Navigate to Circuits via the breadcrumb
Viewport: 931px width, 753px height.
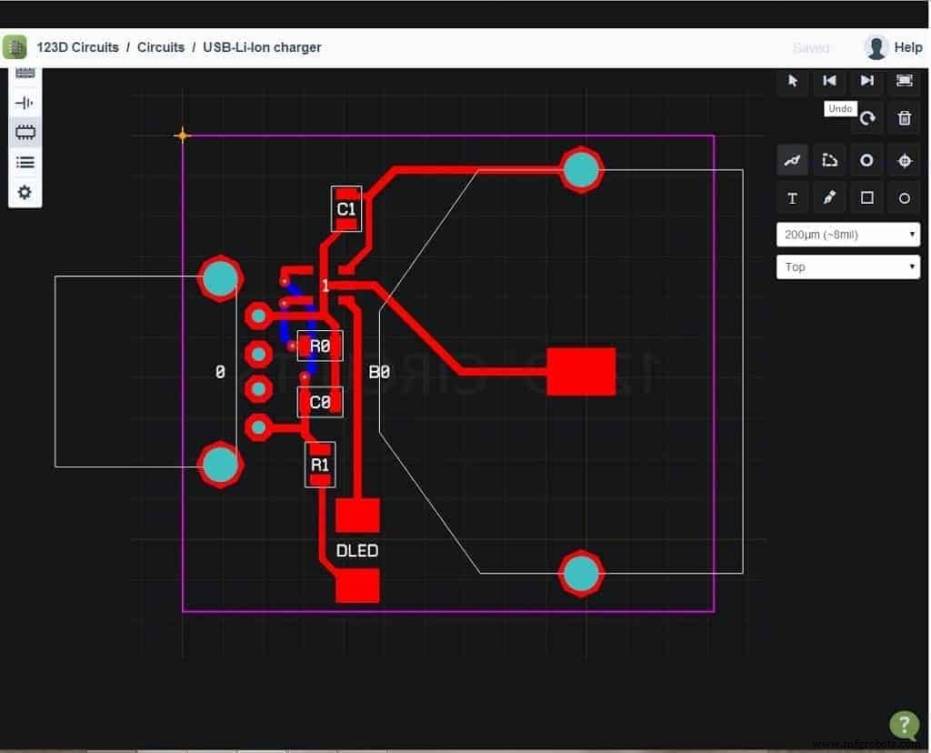tap(160, 47)
